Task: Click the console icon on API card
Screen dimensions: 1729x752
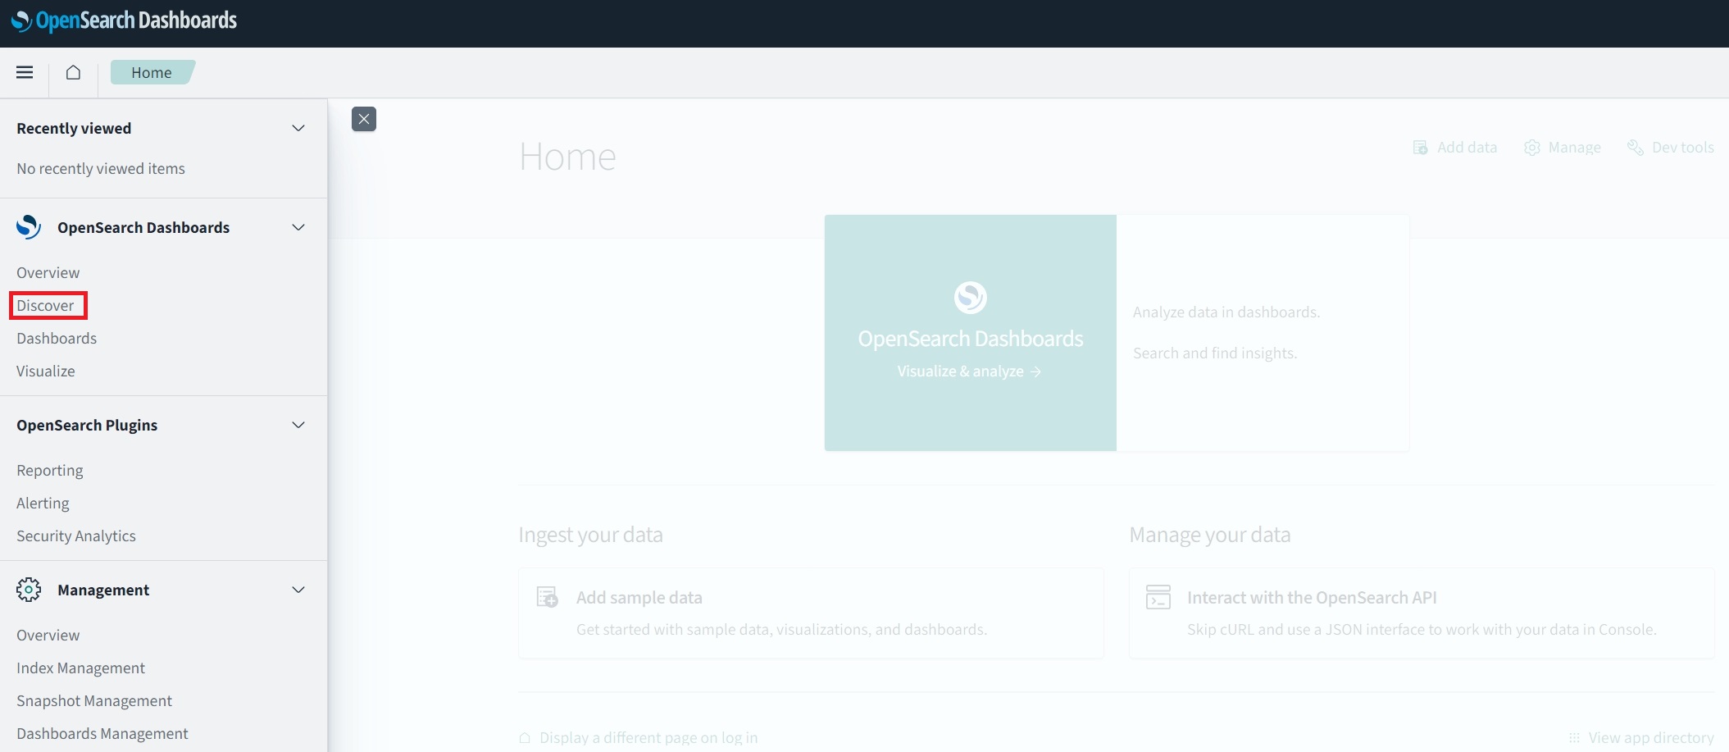Action: pos(1158,597)
